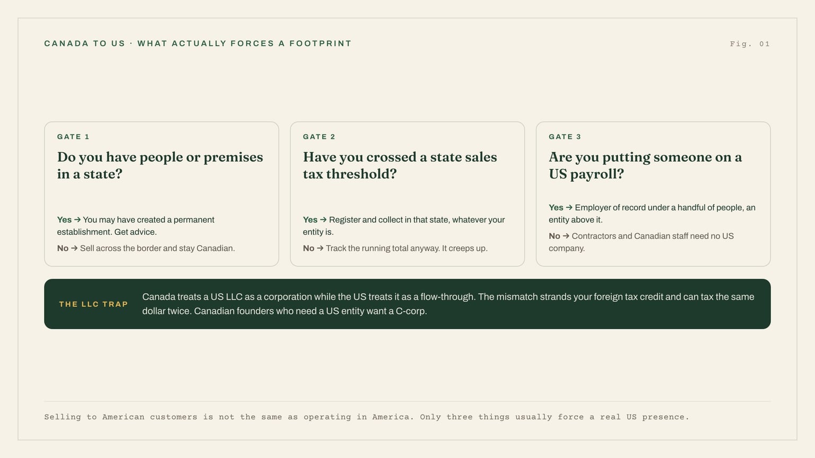Click the GATE 2 label

click(319, 137)
